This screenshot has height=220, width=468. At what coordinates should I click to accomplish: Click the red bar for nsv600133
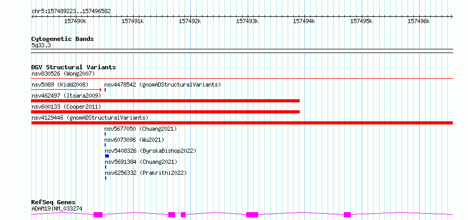coord(165,112)
